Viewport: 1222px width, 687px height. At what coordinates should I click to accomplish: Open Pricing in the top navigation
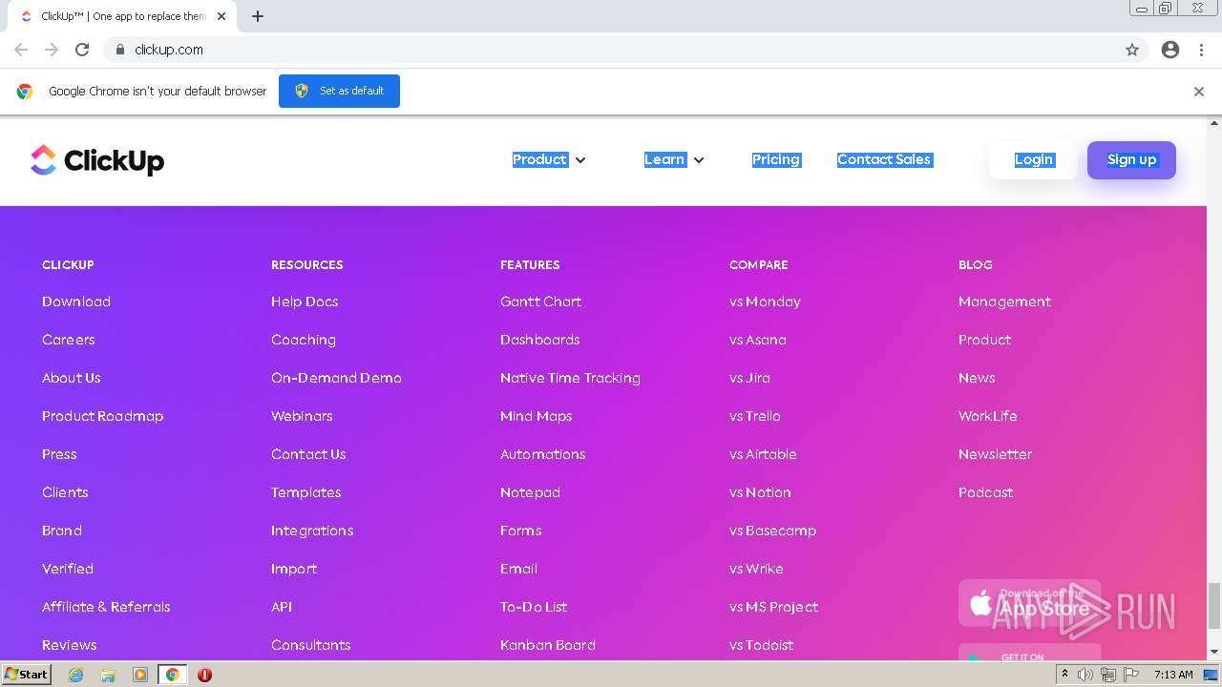[x=776, y=159]
